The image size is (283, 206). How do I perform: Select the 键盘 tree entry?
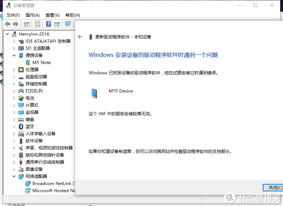[x=30, y=119]
